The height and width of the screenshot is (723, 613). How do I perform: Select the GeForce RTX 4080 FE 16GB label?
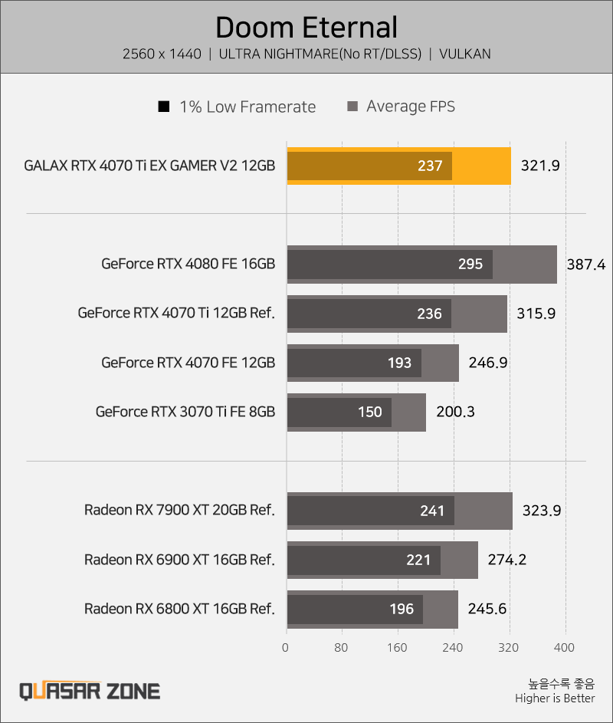(188, 264)
